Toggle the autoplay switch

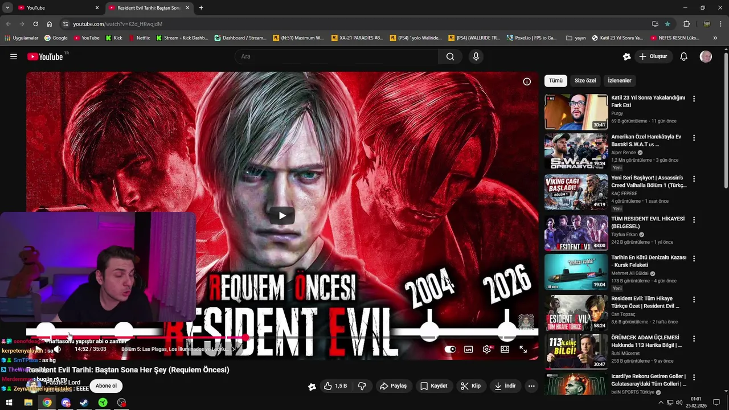(x=450, y=349)
